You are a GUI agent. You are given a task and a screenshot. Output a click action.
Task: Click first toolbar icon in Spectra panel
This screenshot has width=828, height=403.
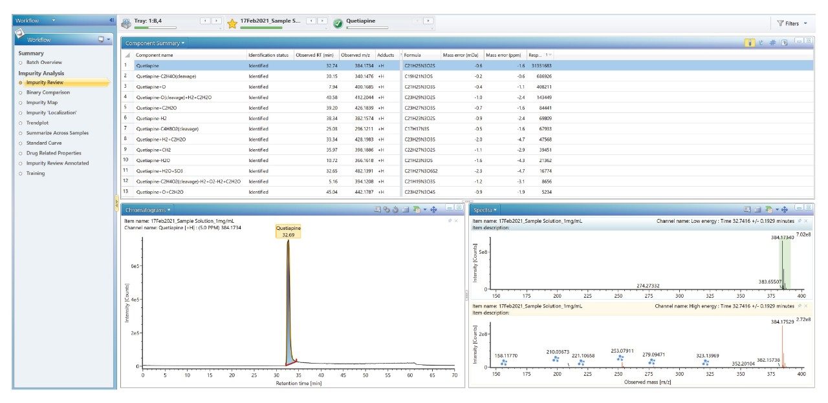pyautogui.click(x=747, y=210)
